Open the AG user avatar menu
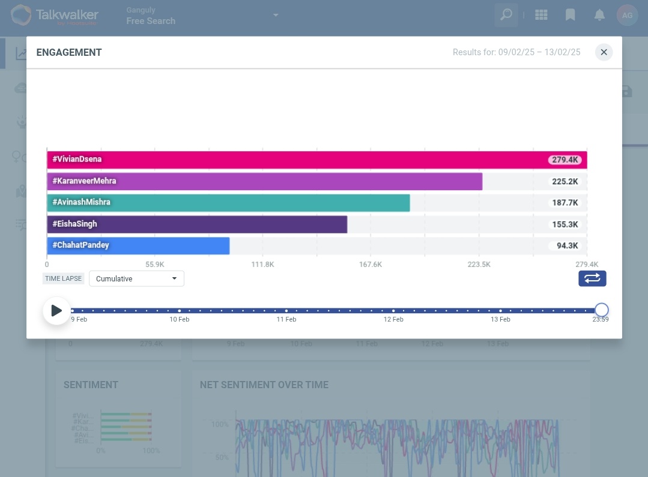 (627, 15)
